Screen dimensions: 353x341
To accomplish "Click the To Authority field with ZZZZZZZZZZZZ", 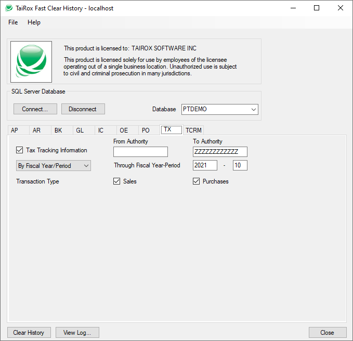I will (x=220, y=152).
